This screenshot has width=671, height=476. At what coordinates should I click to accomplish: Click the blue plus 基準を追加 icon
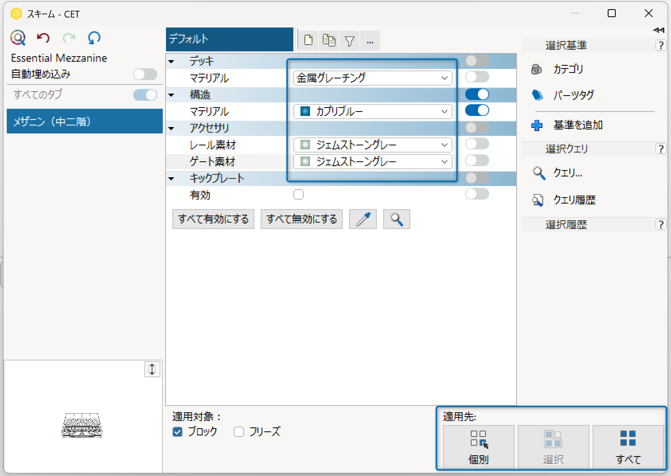537,125
